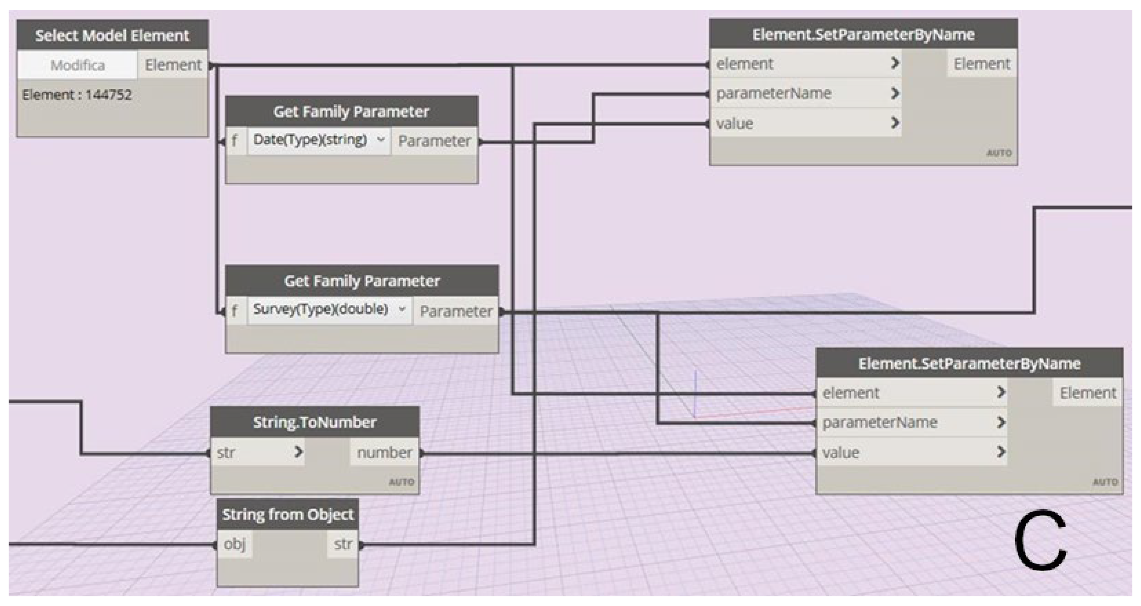Click the AUTO lacing label on String.ToNumber
Image resolution: width=1141 pixels, height=606 pixels.
(401, 482)
